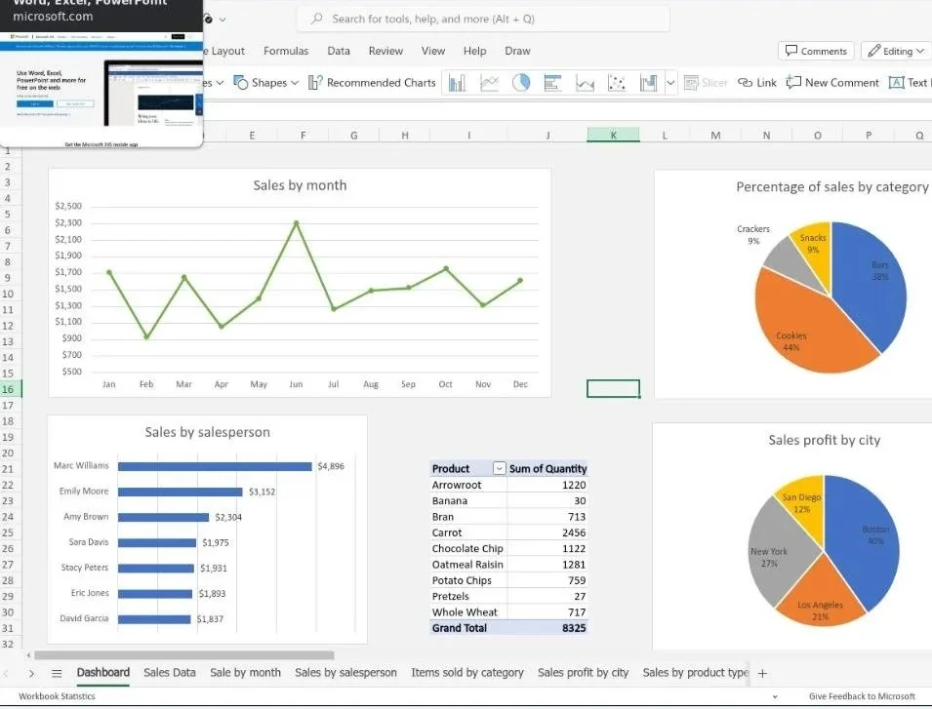
Task: Insert the last chart type in gallery
Action: click(648, 83)
